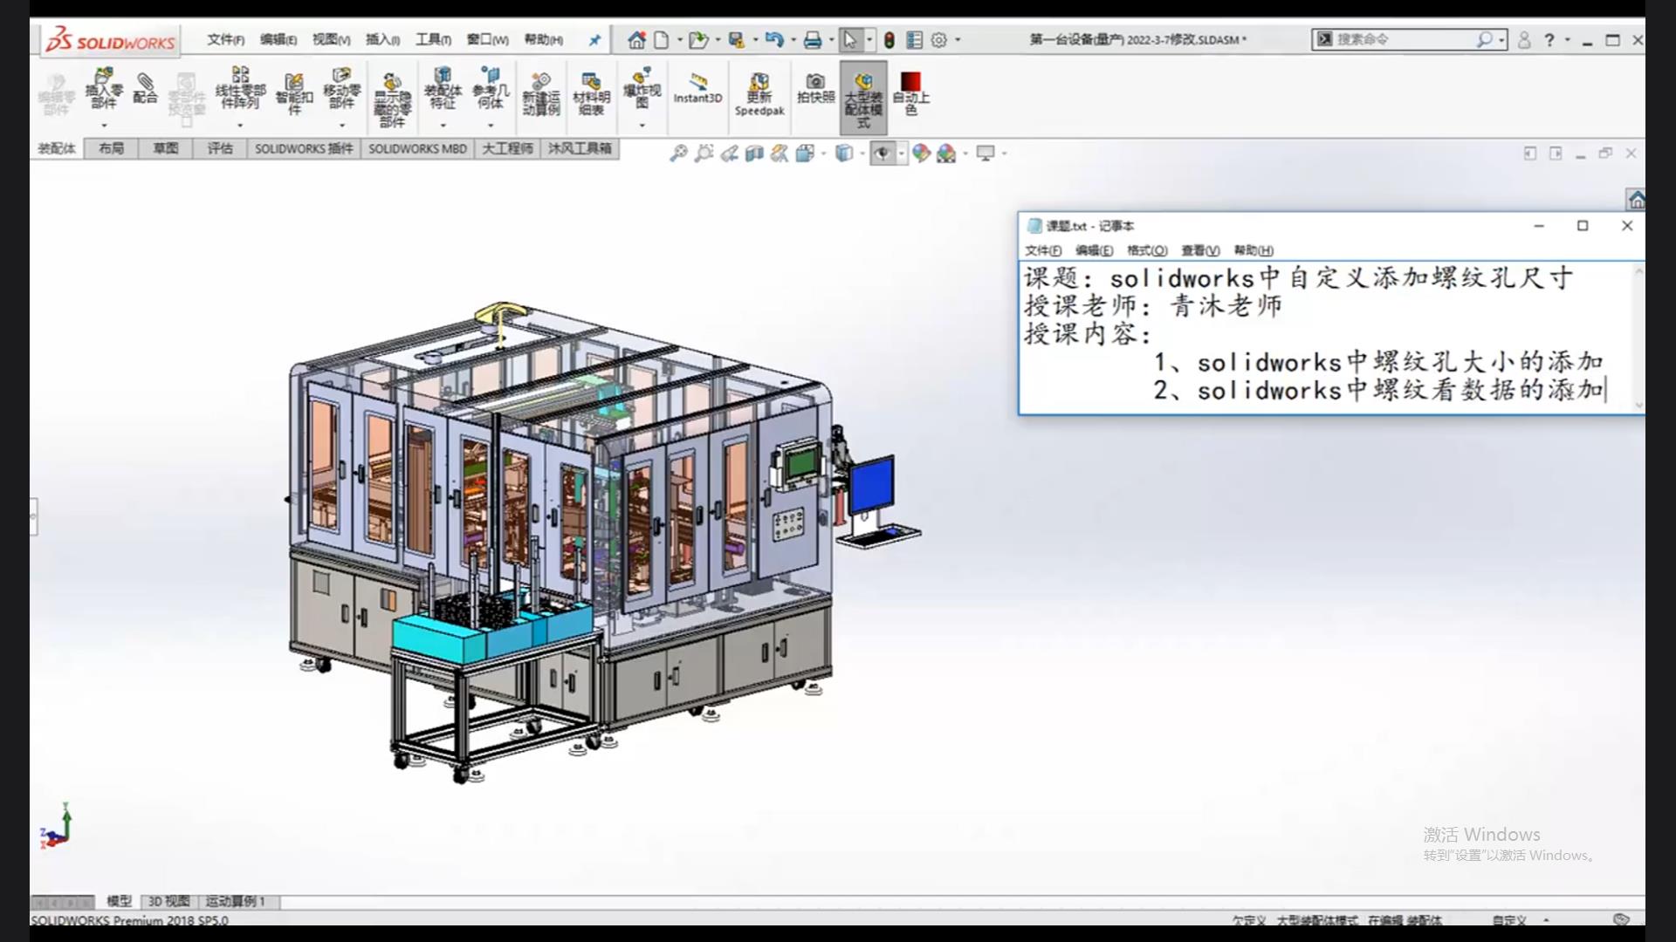Click Apply Scene icon

click(x=946, y=154)
